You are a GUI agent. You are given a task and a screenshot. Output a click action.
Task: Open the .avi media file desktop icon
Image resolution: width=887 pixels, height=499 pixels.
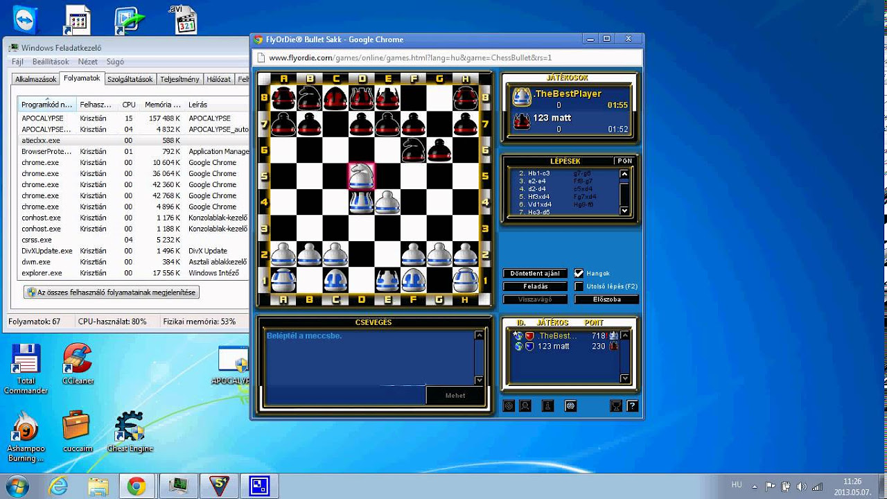(x=184, y=19)
